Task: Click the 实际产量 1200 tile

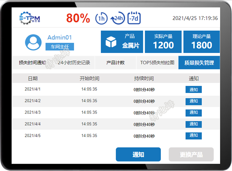Action: (163, 42)
